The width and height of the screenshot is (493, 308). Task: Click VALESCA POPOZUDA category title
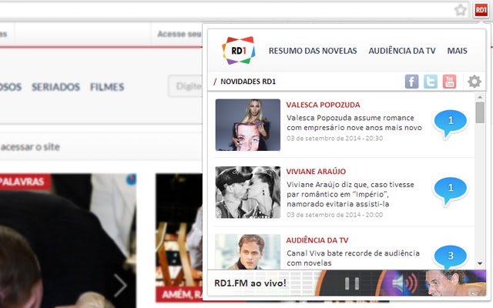tap(323, 105)
